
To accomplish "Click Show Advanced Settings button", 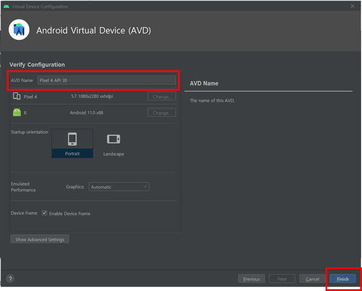I will (x=40, y=239).
